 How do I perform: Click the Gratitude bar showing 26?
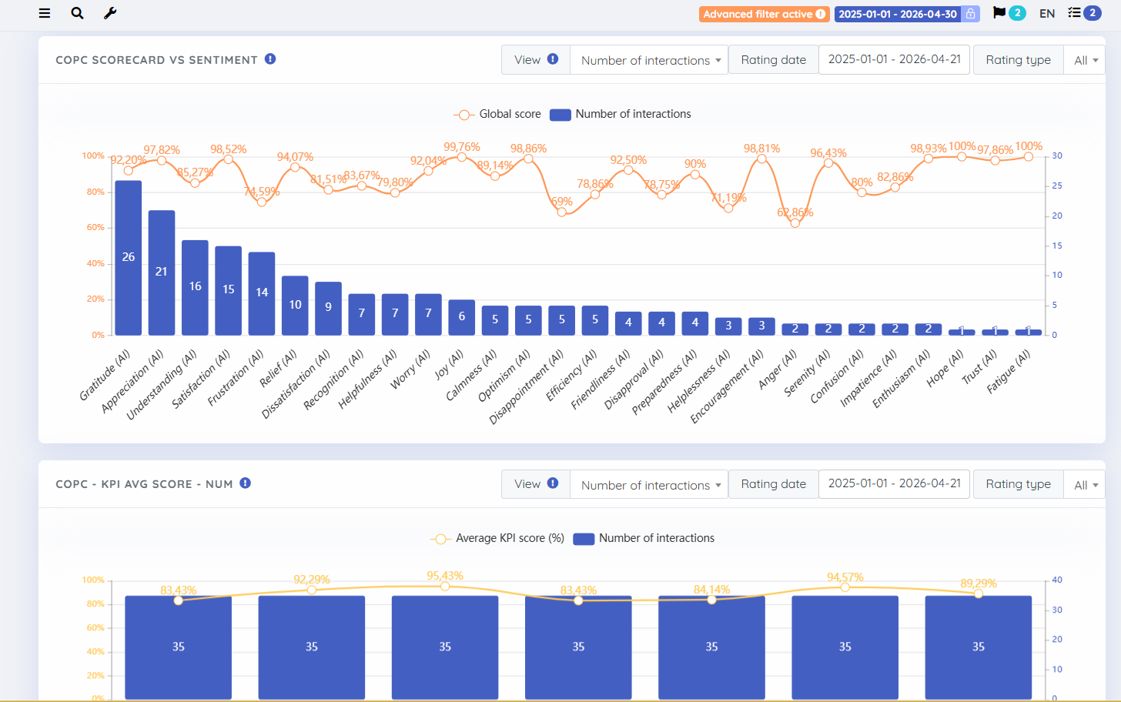click(x=129, y=258)
